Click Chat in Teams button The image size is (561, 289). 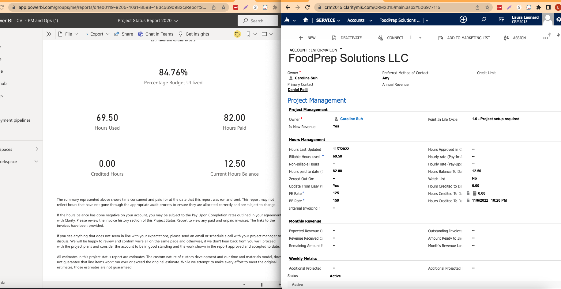point(156,34)
